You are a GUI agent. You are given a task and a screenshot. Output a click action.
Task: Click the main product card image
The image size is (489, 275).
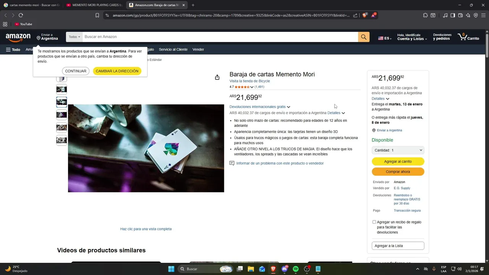point(146,148)
